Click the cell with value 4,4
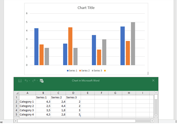 pyautogui.click(x=58, y=106)
